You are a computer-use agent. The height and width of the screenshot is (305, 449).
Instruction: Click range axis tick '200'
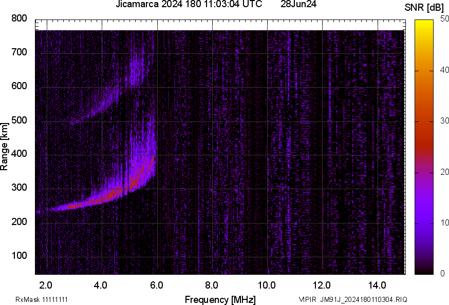[19, 221]
